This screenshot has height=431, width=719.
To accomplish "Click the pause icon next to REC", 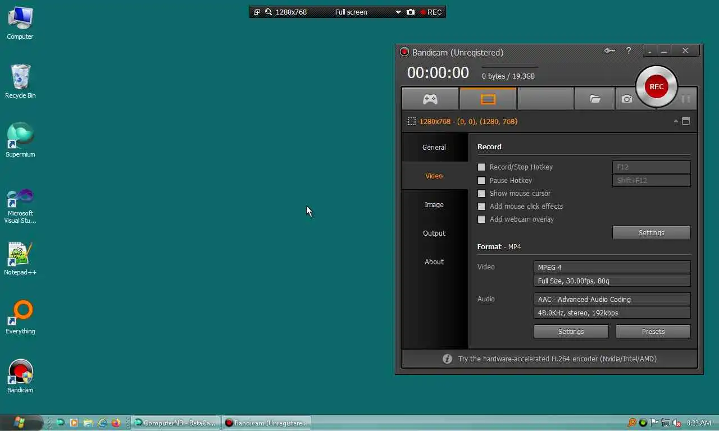I will (x=686, y=99).
